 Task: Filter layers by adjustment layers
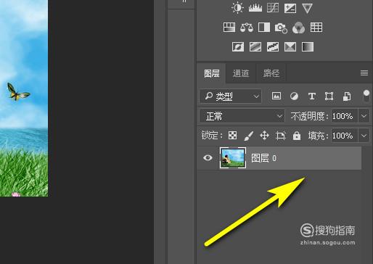(294, 96)
